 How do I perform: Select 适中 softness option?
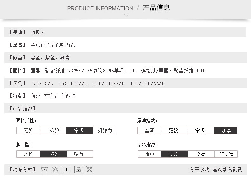(x=149, y=154)
